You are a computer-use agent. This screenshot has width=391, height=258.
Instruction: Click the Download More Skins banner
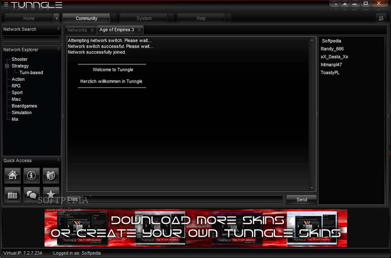[195, 227]
